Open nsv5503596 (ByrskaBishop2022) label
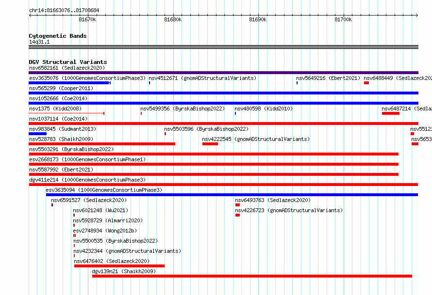 [x=206, y=129]
